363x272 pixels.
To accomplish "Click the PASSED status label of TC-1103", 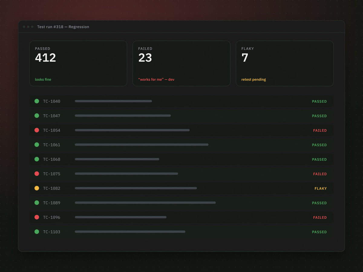I will coord(319,232).
